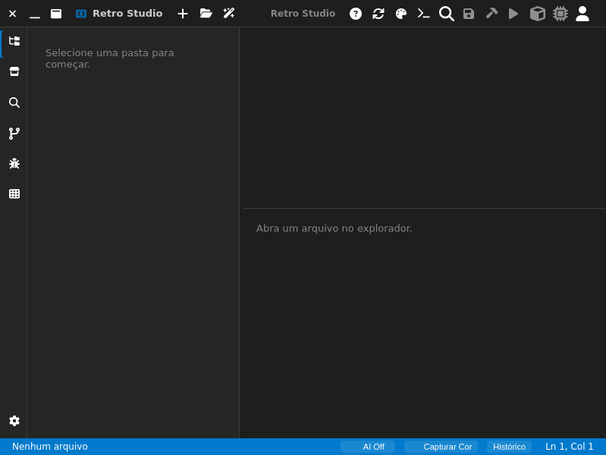
Task: Open the theme palette icon
Action: click(x=401, y=14)
